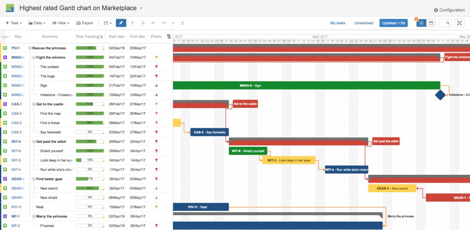This screenshot has height=230, width=470.
Task: Outdent task with left arrow icon
Action: point(153,23)
